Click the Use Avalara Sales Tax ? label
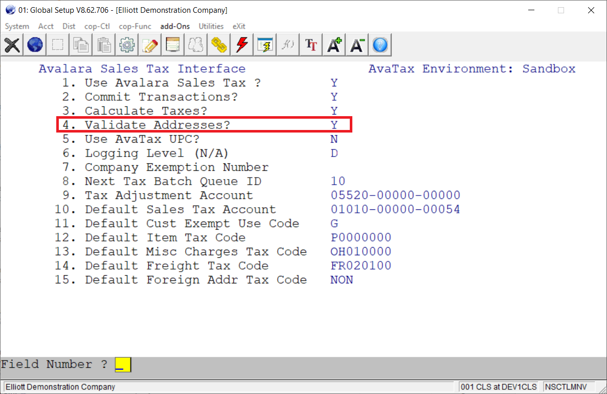The width and height of the screenshot is (607, 394). [173, 83]
